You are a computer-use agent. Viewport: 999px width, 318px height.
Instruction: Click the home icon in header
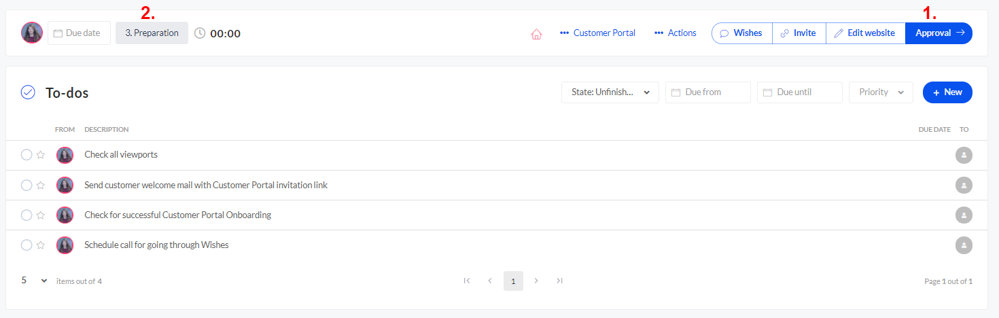tap(536, 33)
